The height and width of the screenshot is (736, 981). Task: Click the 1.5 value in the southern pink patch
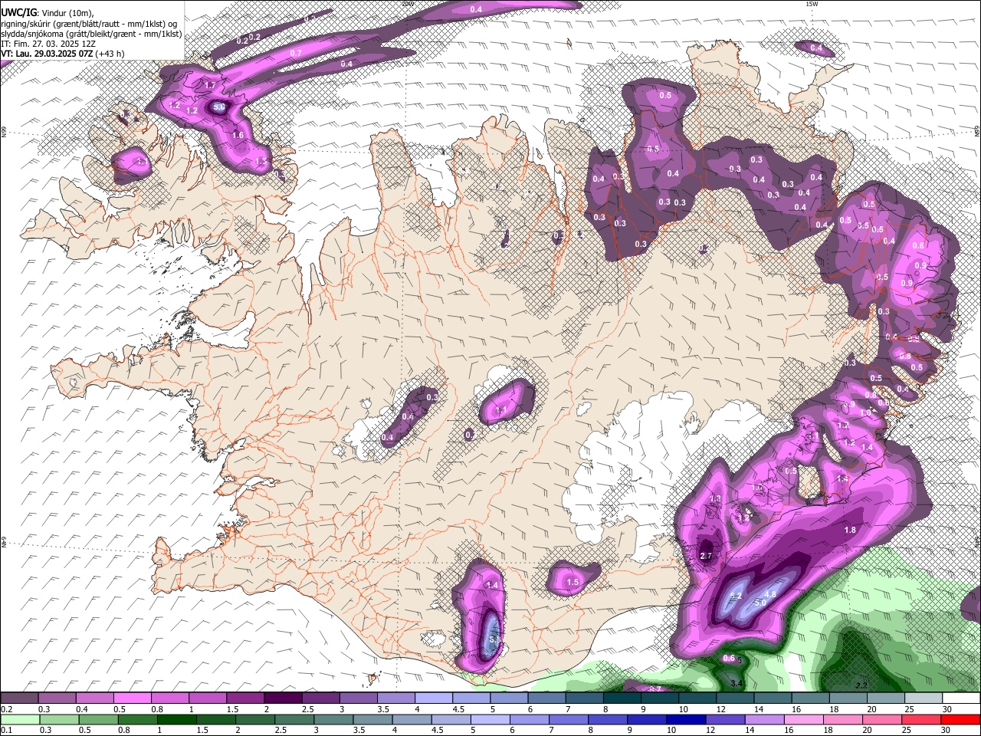point(573,583)
